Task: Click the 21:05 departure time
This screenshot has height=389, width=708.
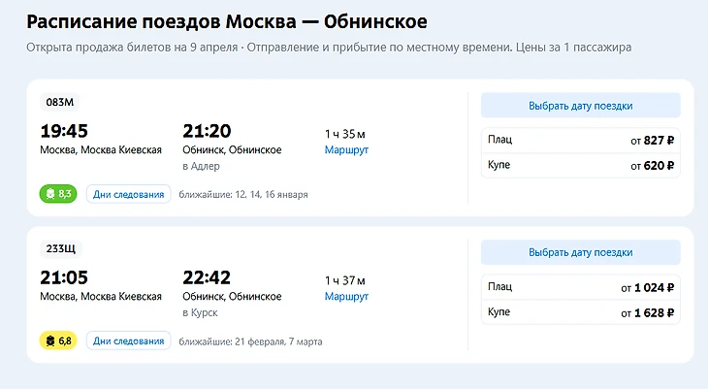Action: pos(64,277)
